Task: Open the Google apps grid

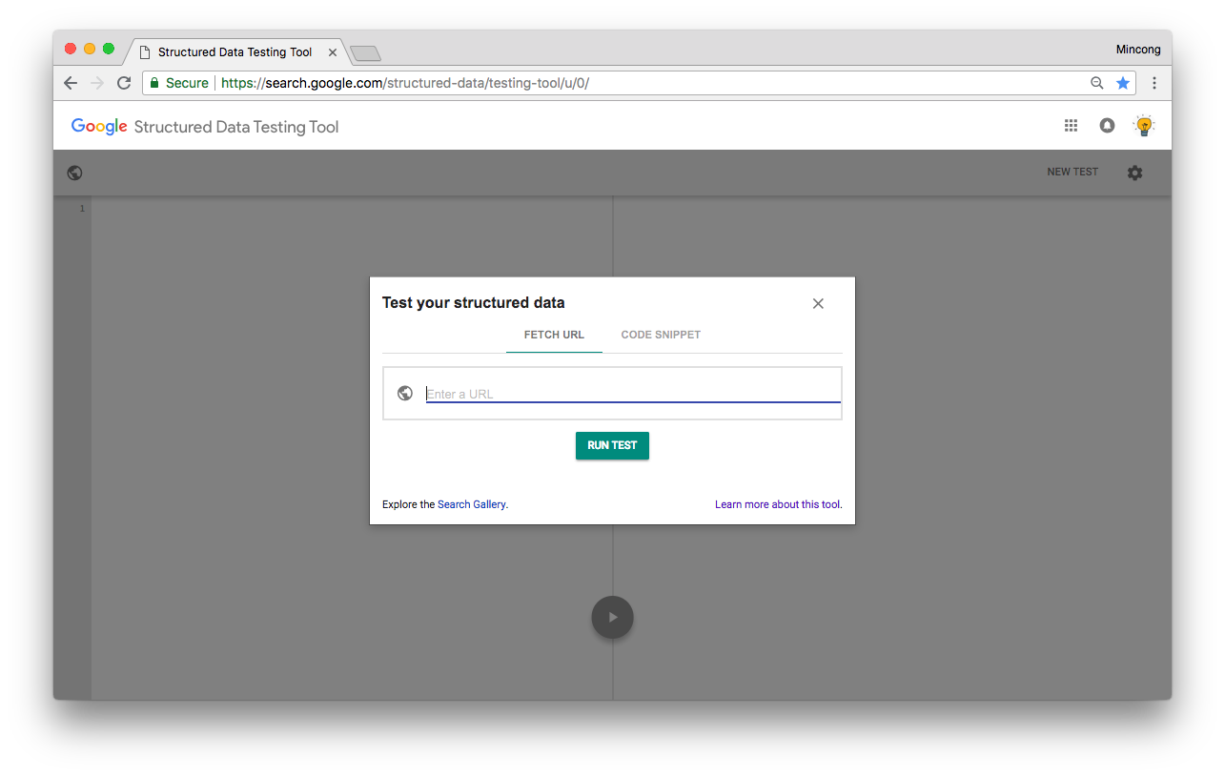Action: coord(1071,125)
